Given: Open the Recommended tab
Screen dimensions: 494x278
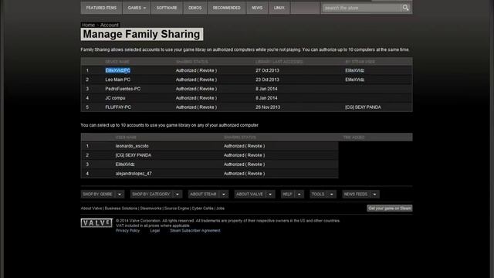Looking at the screenshot, I should (226, 8).
